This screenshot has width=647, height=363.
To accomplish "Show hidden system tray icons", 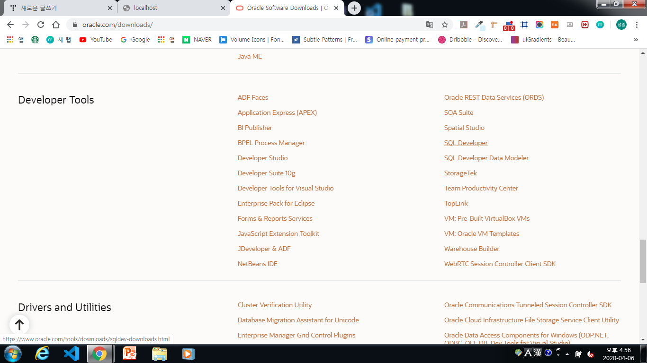I will (x=567, y=354).
